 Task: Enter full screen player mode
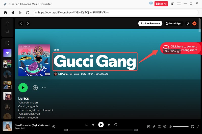coord(198,127)
